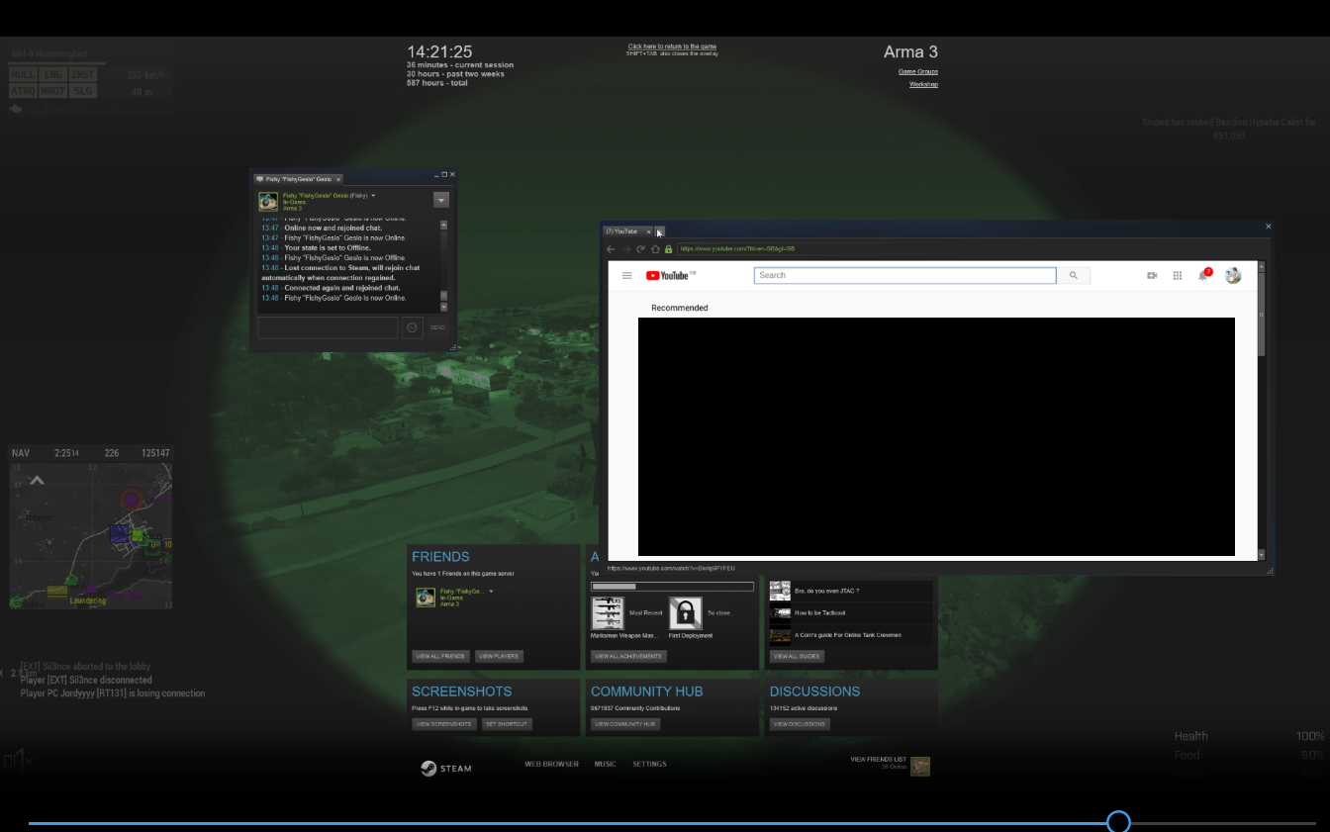The width and height of the screenshot is (1330, 832).
Task: Click the chat scrollbar up arrow
Action: 443,225
